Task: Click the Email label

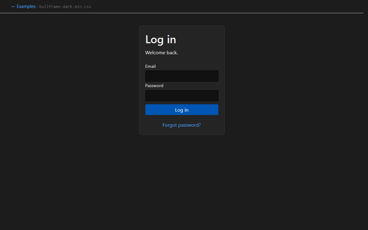Action: 150,66
